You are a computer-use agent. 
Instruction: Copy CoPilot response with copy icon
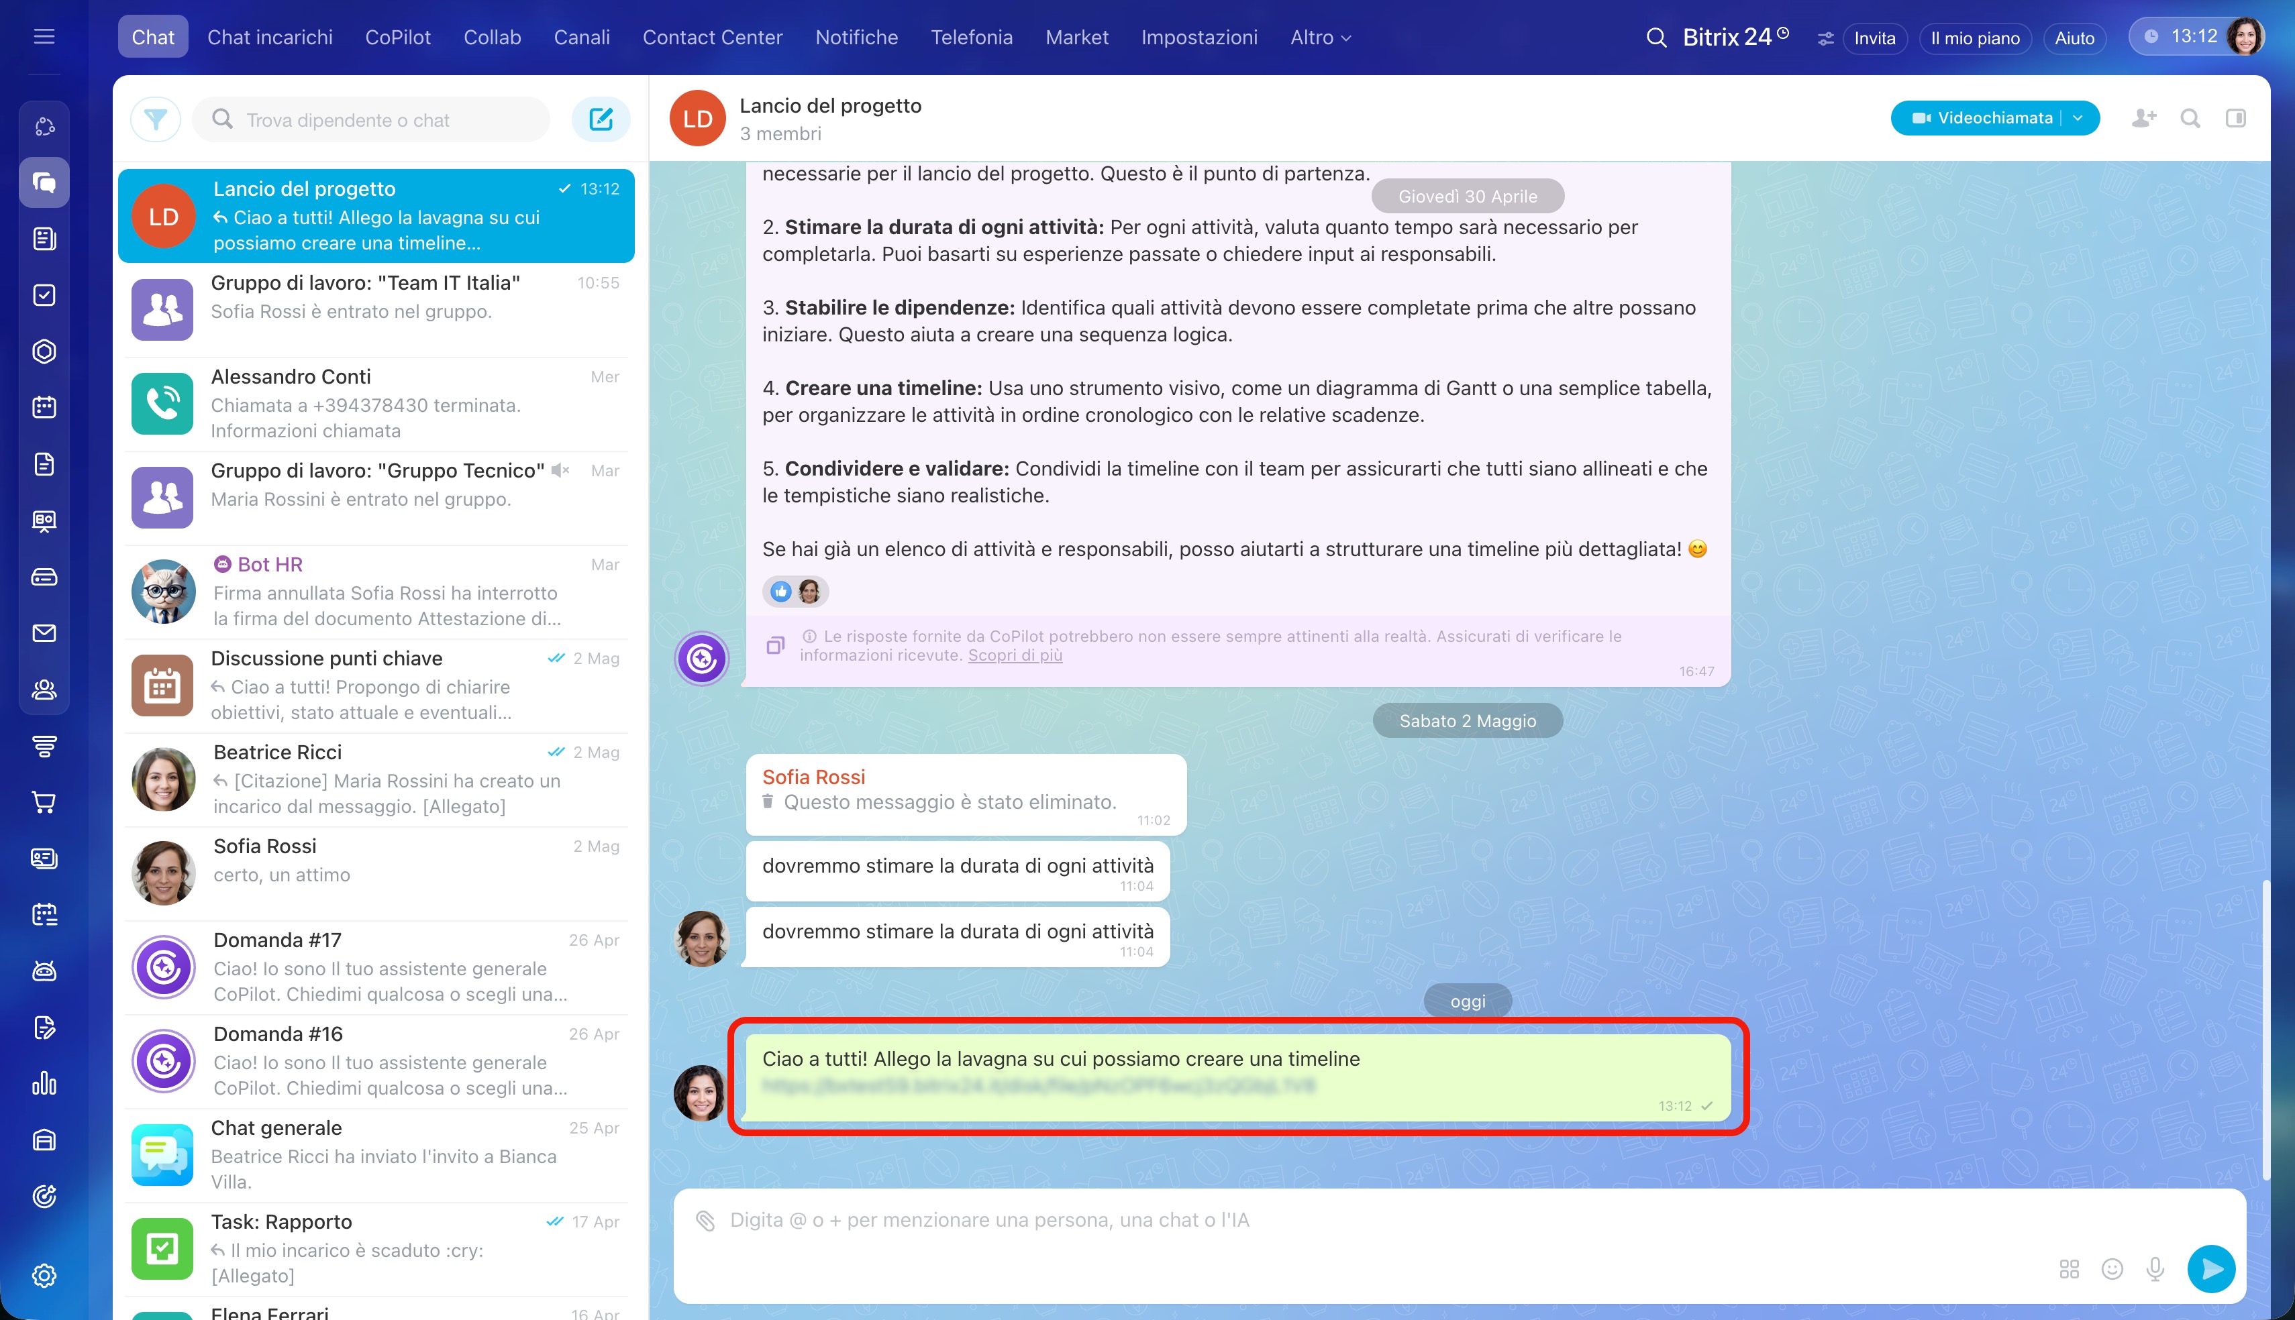(x=775, y=645)
